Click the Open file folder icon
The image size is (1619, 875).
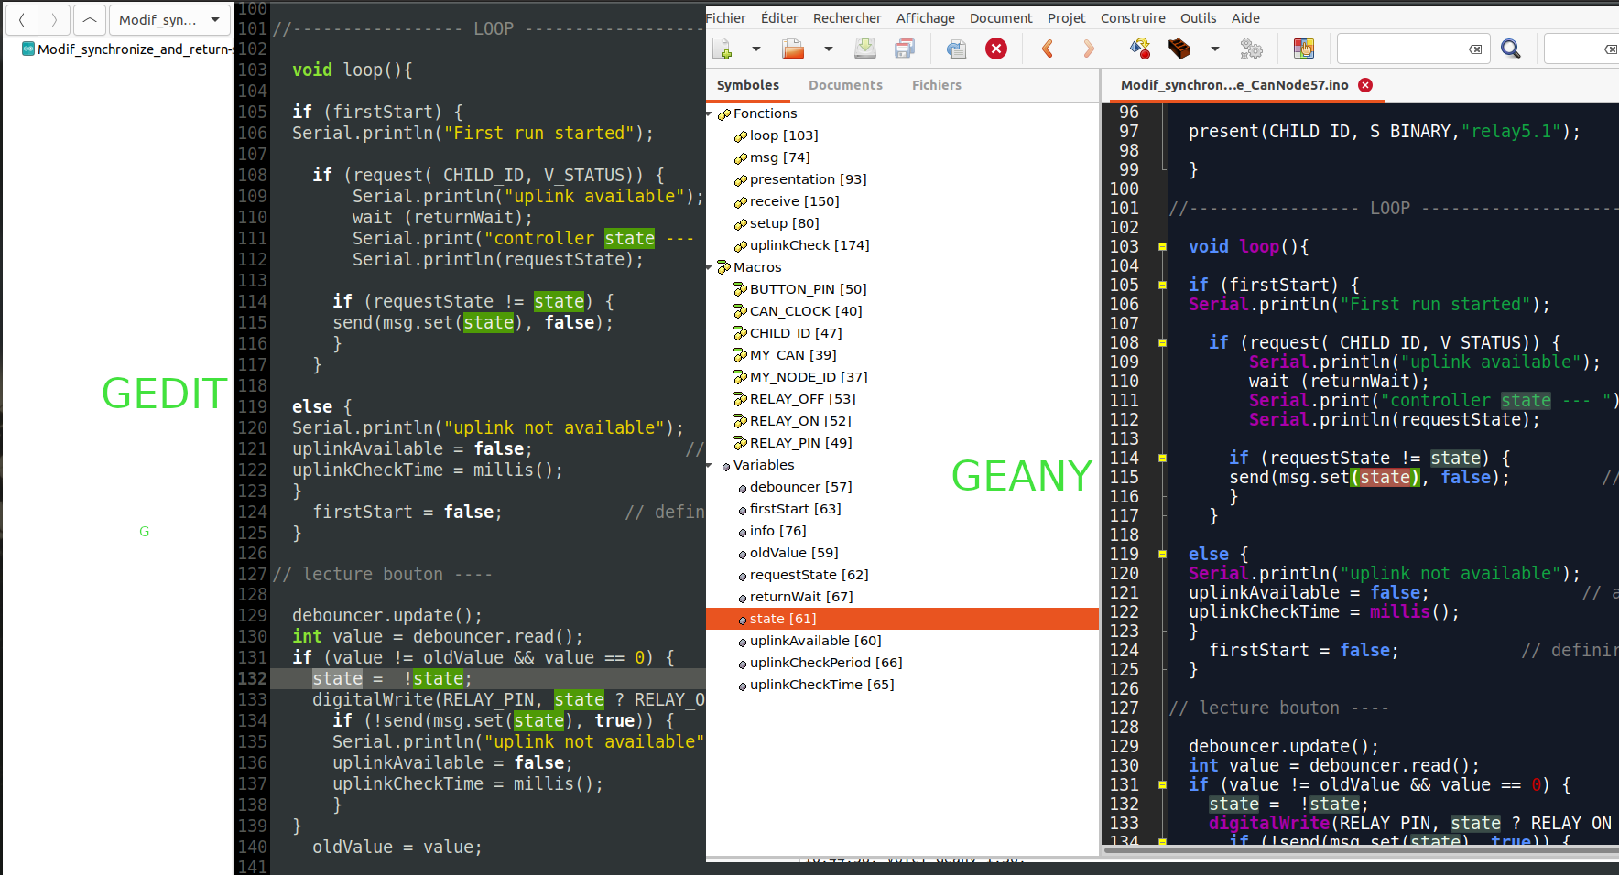tap(793, 49)
